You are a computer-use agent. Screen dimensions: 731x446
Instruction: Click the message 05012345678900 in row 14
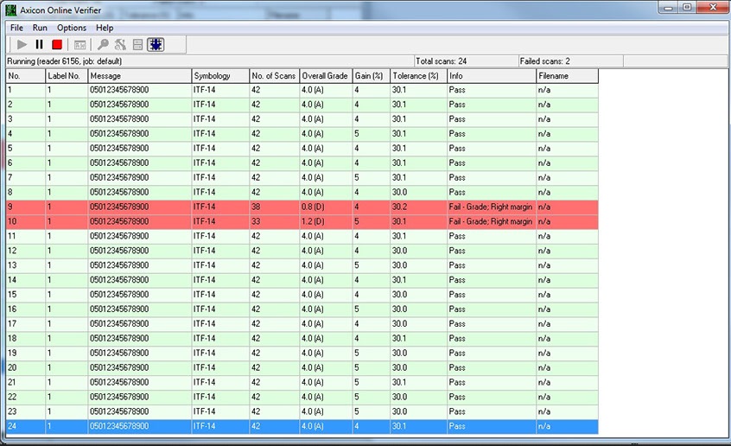click(x=140, y=279)
